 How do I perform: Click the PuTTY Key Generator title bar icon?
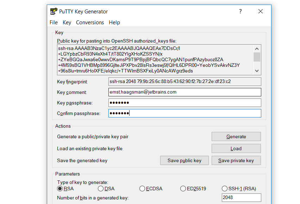[x=54, y=11]
